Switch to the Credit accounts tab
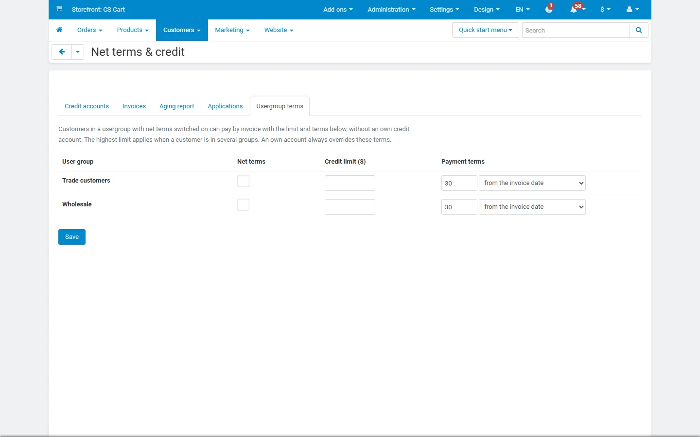700x437 pixels. pyautogui.click(x=87, y=106)
